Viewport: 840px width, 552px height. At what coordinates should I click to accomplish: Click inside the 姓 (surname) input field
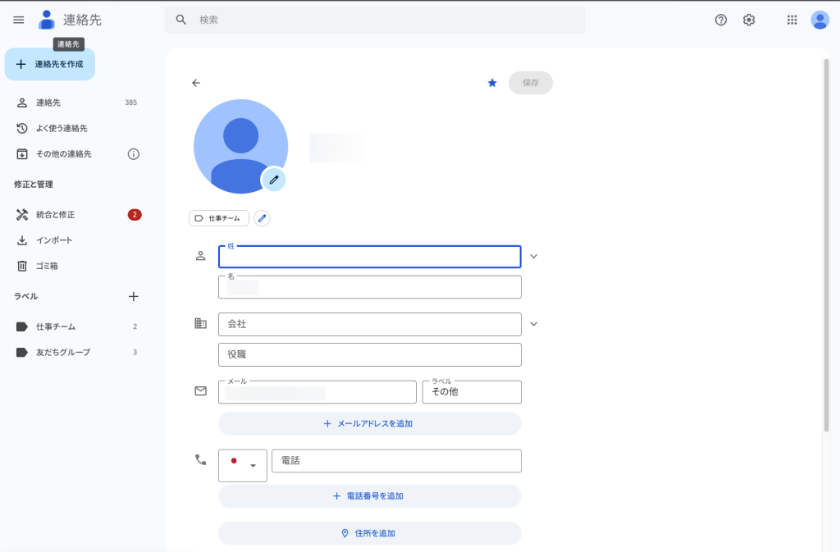(x=369, y=256)
